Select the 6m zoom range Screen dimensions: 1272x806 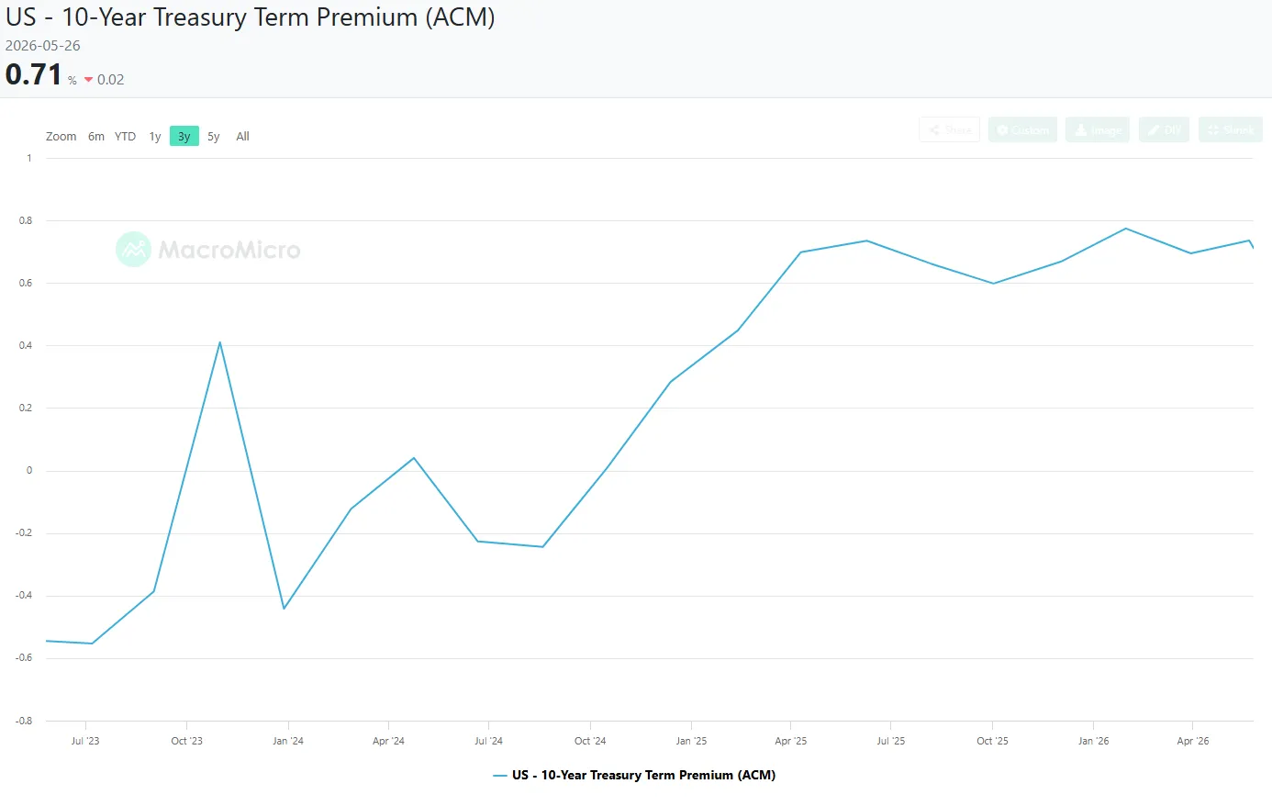click(96, 137)
